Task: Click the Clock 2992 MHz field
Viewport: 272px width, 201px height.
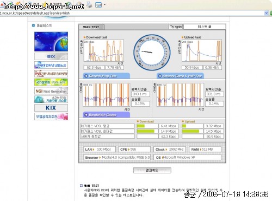Action: click(170, 150)
